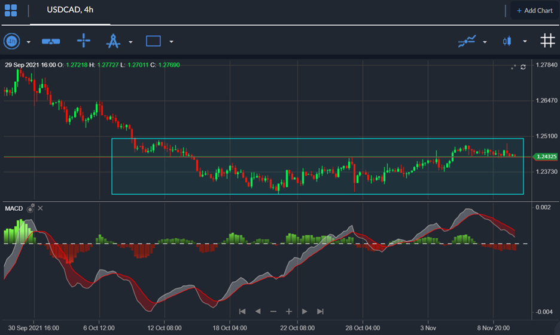Click the 22 Oct 08:00 date label

coord(297,328)
